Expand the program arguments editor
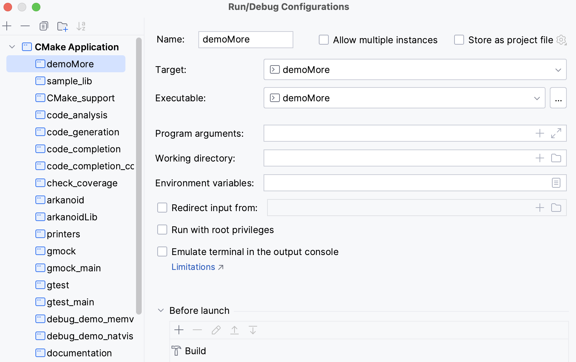Screen dimensions: 576x362 point(556,133)
